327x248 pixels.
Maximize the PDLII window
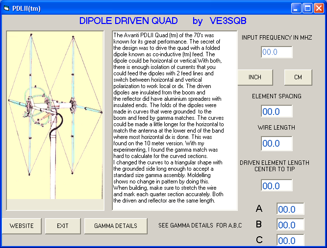tap(307, 8)
